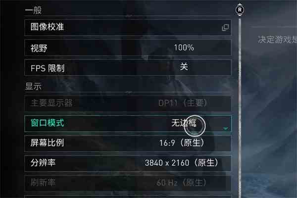This screenshot has width=297, height=198.
Task: Select the highlighted 窗口模式 label
Action: [47, 123]
